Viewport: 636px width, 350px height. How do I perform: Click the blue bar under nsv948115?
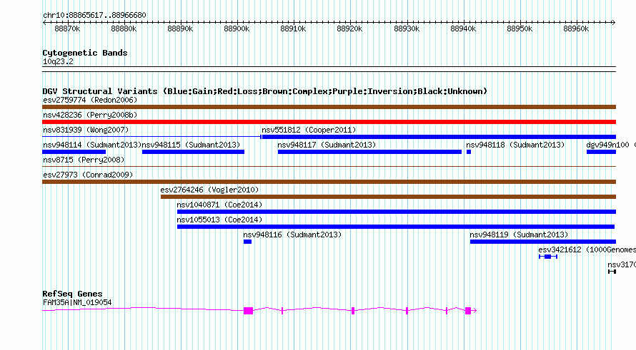pyautogui.click(x=193, y=152)
